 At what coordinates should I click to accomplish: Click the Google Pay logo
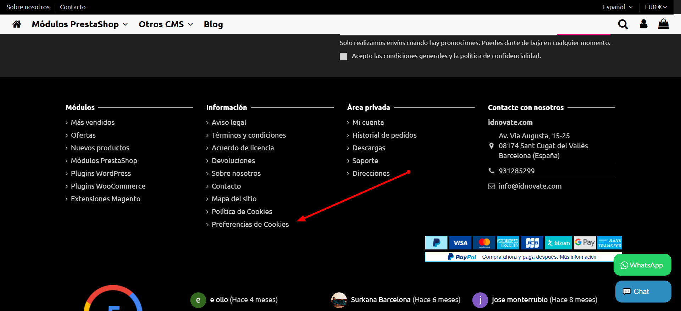click(585, 243)
